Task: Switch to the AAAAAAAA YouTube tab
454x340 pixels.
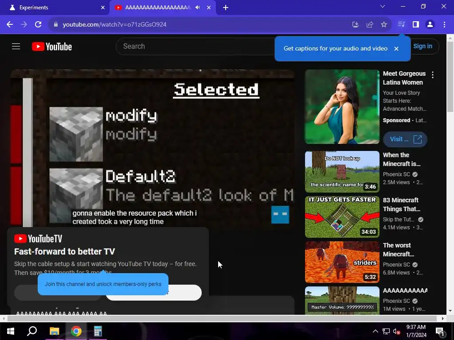Action: 158,8
